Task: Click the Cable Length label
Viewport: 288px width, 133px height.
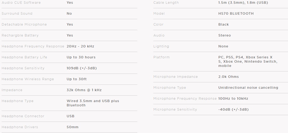Action: 166,3
